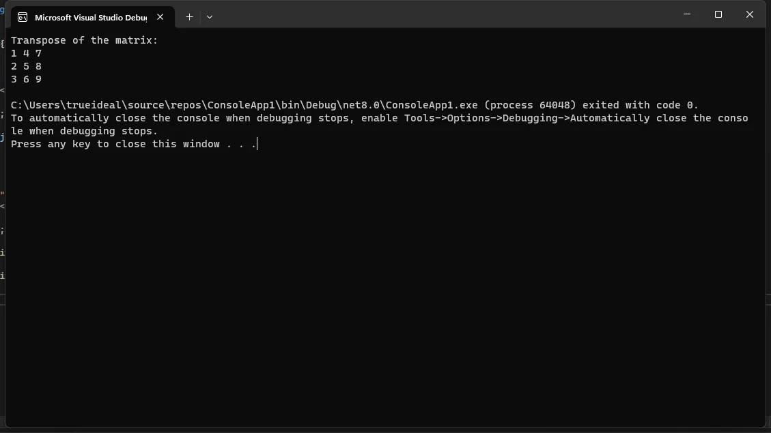Image resolution: width=771 pixels, height=433 pixels.
Task: Click the matrix row '1 4 7'
Action: tap(26, 53)
